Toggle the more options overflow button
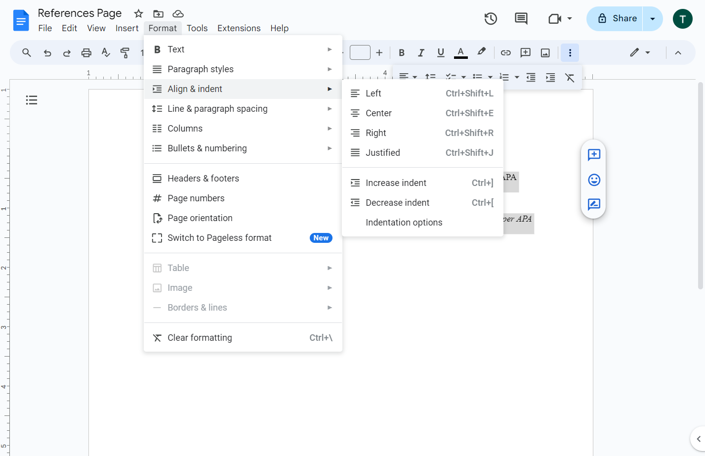 pos(570,52)
